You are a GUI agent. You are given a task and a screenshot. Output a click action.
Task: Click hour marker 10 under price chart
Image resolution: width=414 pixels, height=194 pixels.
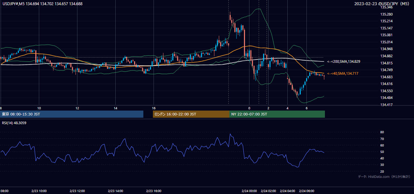tap(39, 108)
